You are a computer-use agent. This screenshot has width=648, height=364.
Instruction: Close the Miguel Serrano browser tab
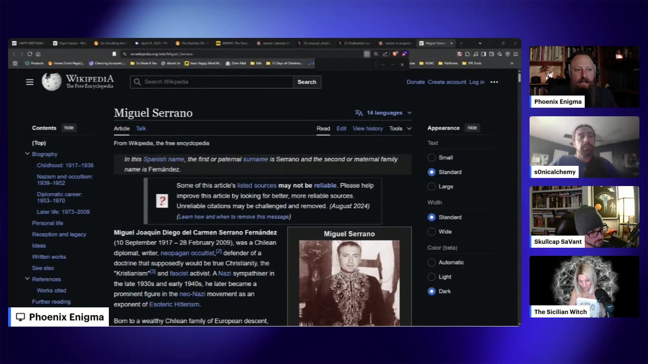click(x=452, y=43)
